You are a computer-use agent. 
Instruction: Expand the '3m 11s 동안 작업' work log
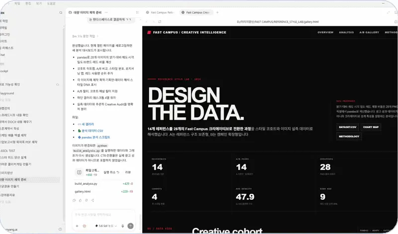(85, 36)
